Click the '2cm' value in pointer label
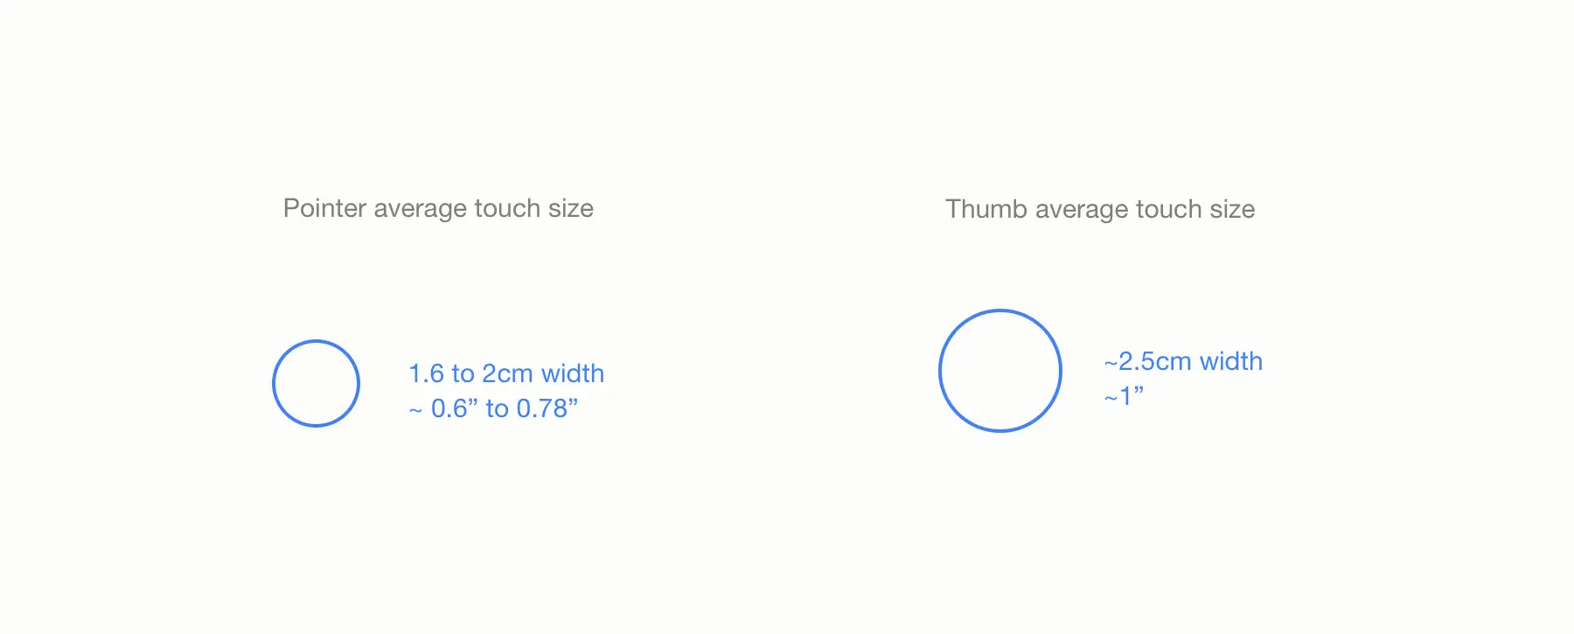 pyautogui.click(x=507, y=373)
